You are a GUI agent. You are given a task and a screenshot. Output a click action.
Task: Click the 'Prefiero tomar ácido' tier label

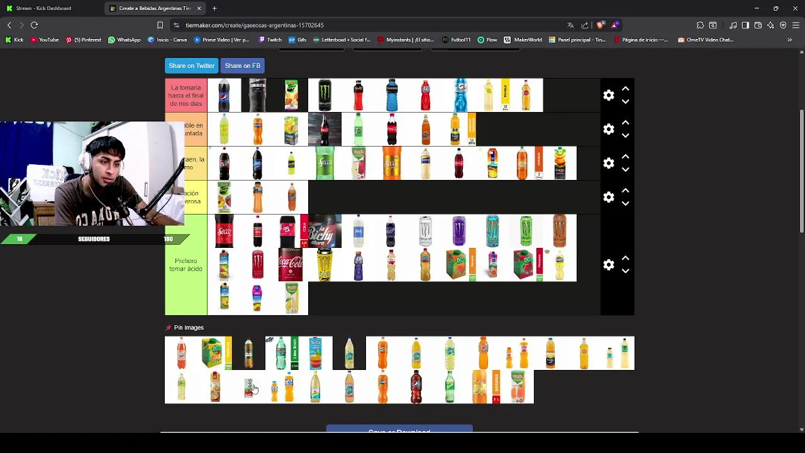point(186,265)
